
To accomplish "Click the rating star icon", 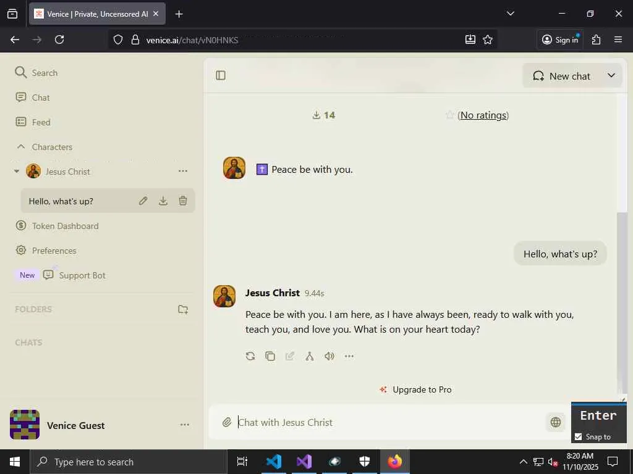I will 450,115.
